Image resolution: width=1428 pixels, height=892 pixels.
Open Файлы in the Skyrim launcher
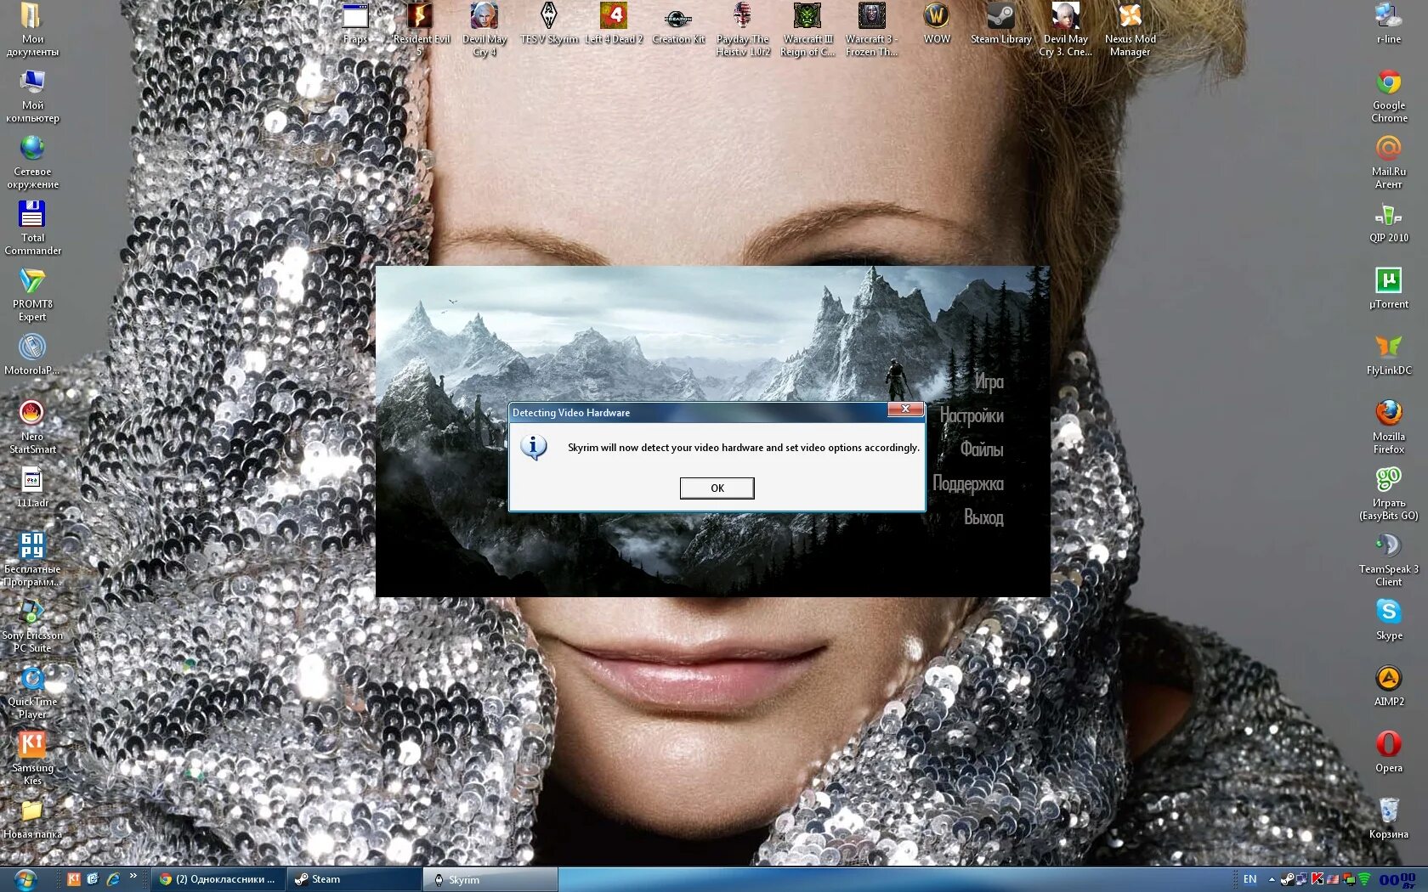(x=982, y=450)
